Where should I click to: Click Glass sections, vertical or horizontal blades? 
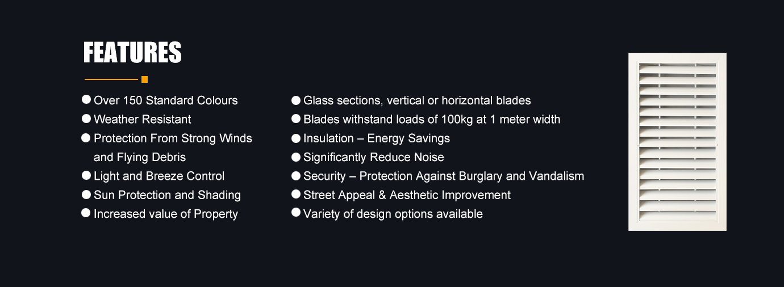coord(417,101)
